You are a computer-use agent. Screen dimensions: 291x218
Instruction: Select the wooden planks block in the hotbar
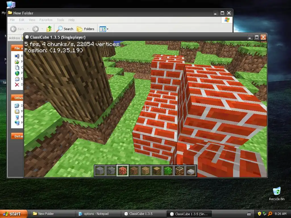tap(145, 171)
